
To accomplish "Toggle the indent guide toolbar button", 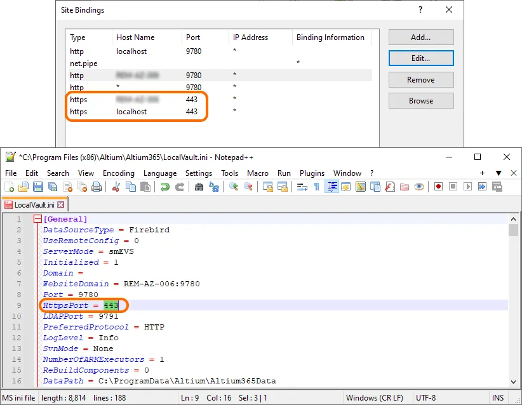I will [x=331, y=187].
